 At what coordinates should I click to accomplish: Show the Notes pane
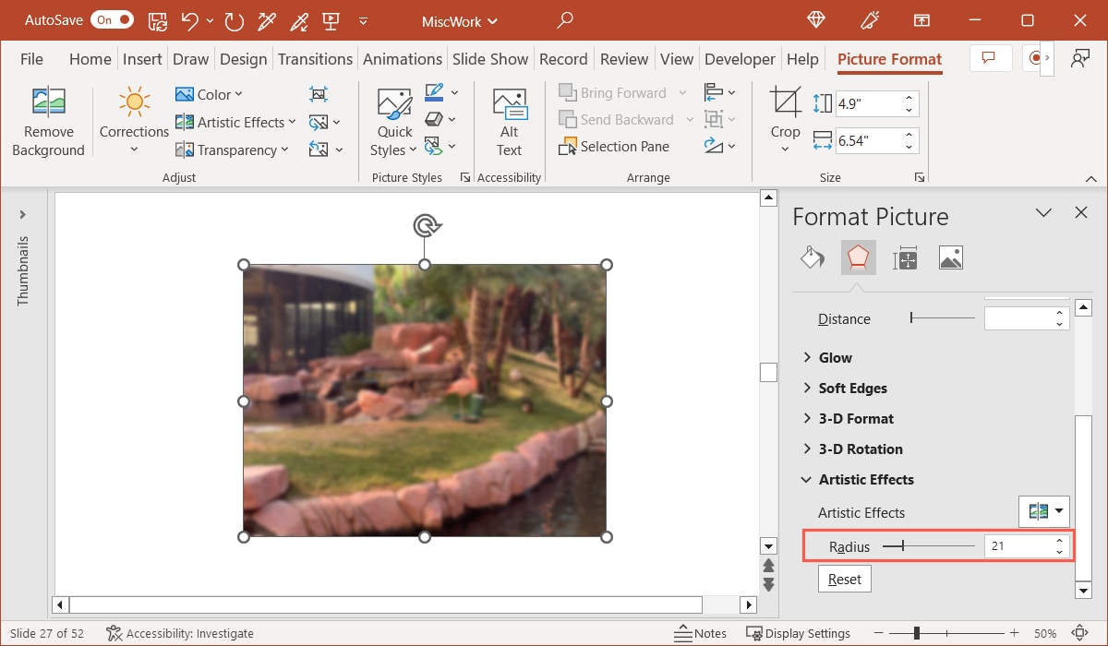(x=700, y=633)
